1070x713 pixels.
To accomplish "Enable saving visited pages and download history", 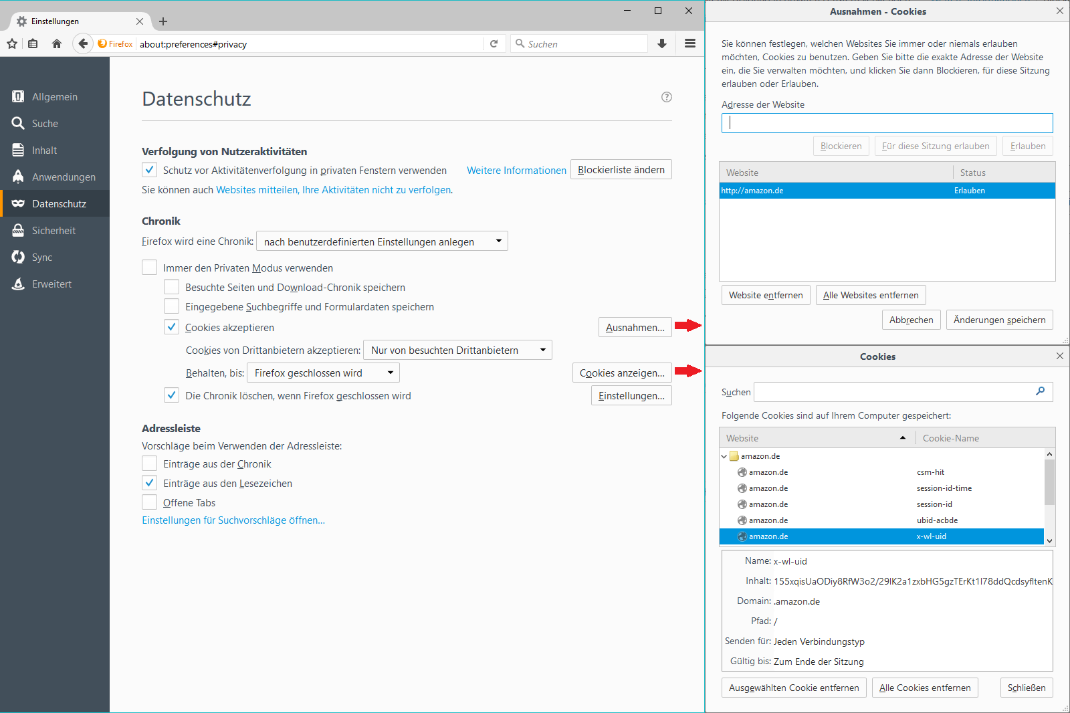I will [x=171, y=287].
